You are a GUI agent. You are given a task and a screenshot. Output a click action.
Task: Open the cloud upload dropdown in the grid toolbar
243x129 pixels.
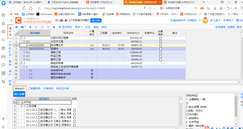coord(23,27)
